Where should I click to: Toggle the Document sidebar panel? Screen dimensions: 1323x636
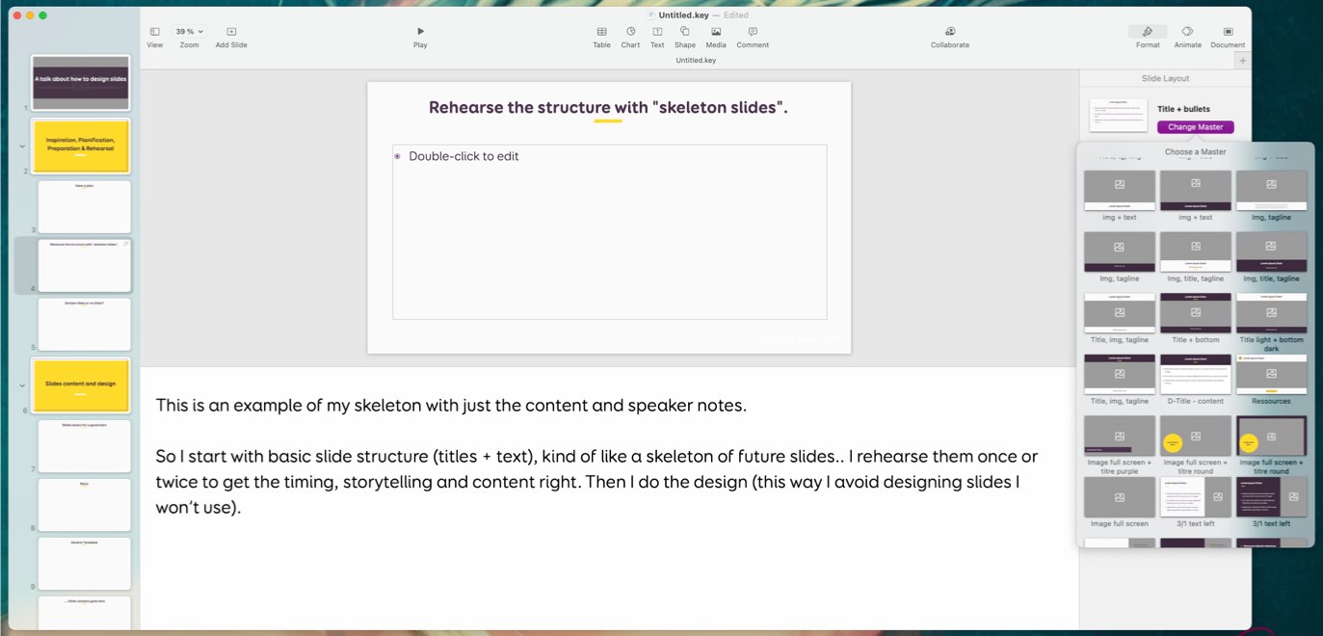click(1228, 32)
